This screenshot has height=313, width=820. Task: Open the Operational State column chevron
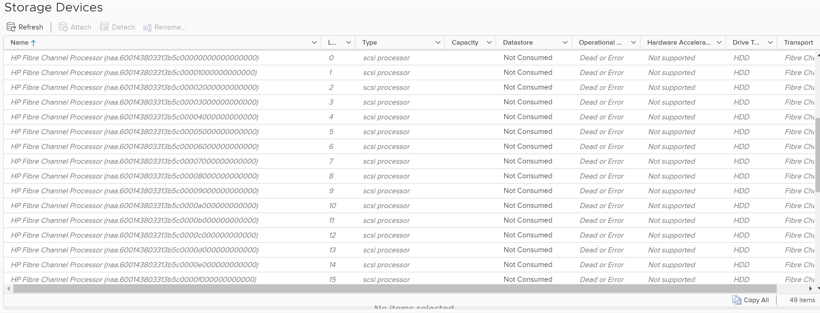pyautogui.click(x=633, y=43)
